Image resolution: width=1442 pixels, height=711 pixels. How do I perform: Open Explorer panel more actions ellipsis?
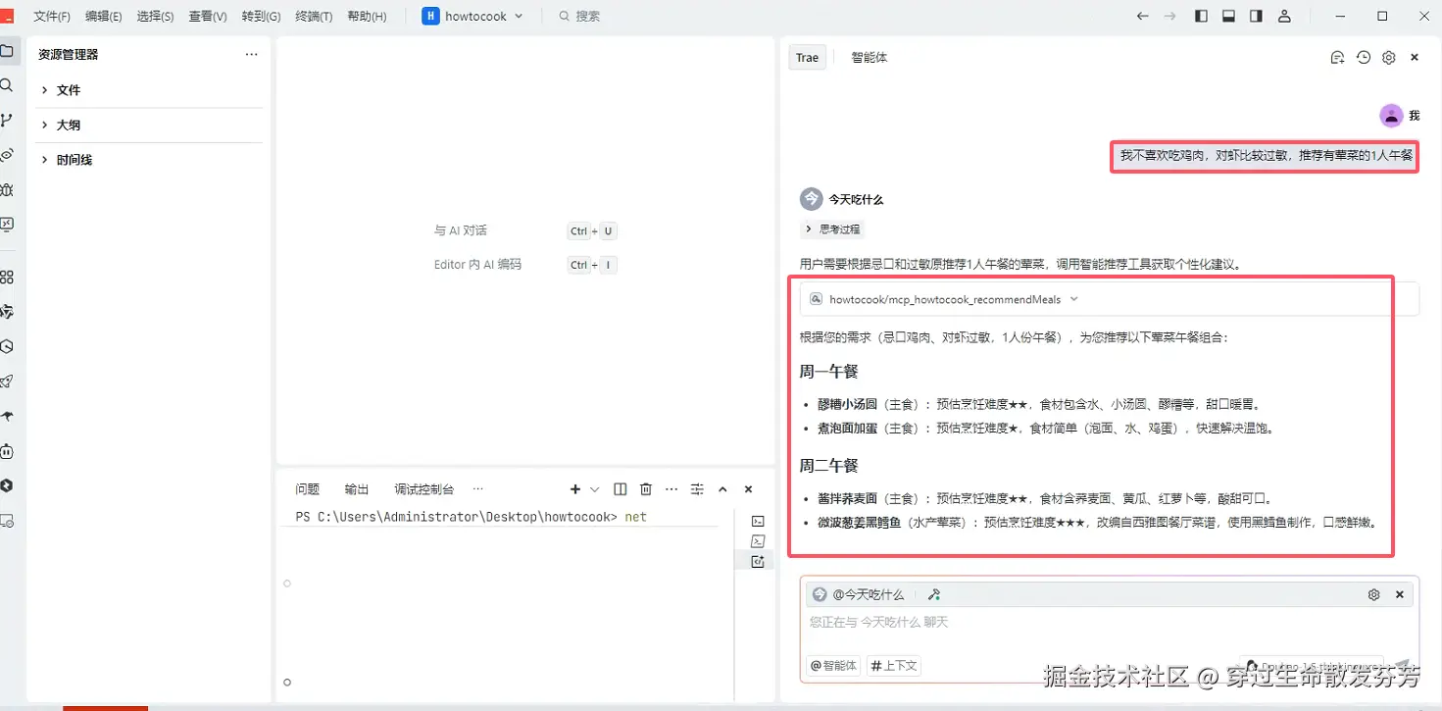coord(252,55)
